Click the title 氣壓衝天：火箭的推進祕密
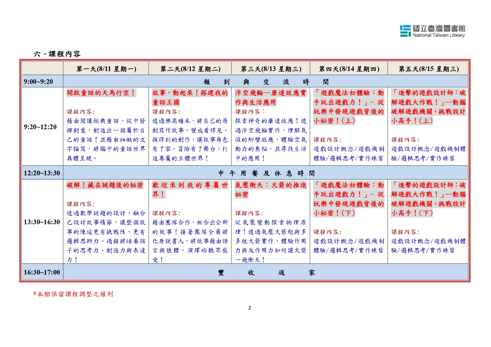 (270, 190)
